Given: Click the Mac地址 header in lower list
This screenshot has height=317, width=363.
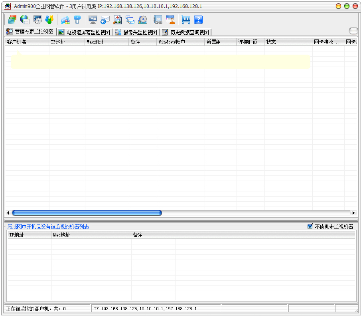Looking at the screenshot, I should coord(91,235).
